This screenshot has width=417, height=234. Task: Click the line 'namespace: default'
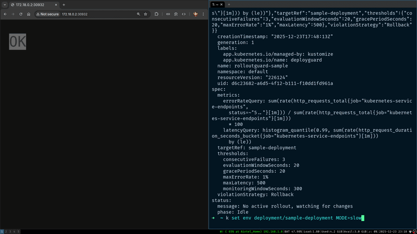[242, 72]
